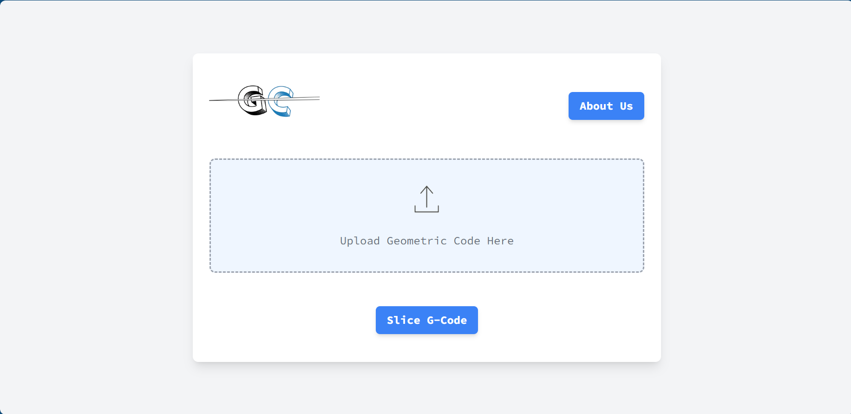Click the upload arrow icon
The height and width of the screenshot is (414, 851).
[x=426, y=199]
